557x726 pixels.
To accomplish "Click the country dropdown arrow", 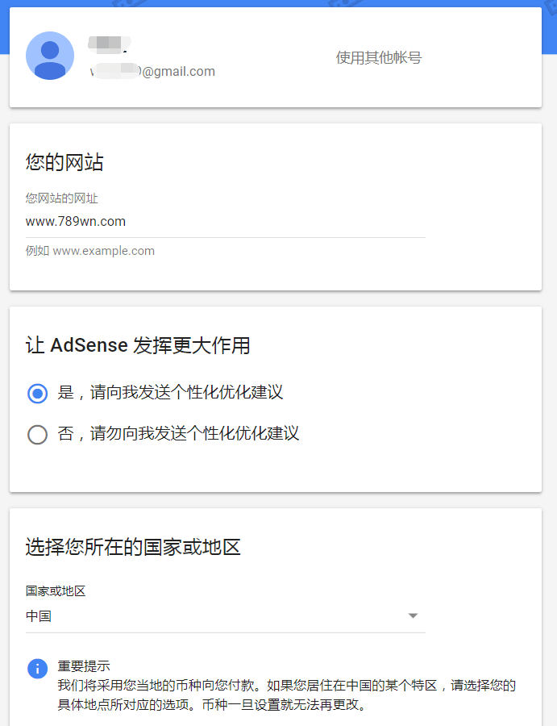I will (x=413, y=616).
